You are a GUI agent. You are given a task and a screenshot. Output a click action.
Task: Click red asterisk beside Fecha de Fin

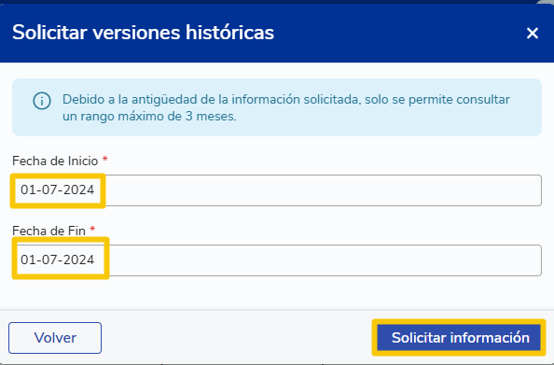(92, 229)
